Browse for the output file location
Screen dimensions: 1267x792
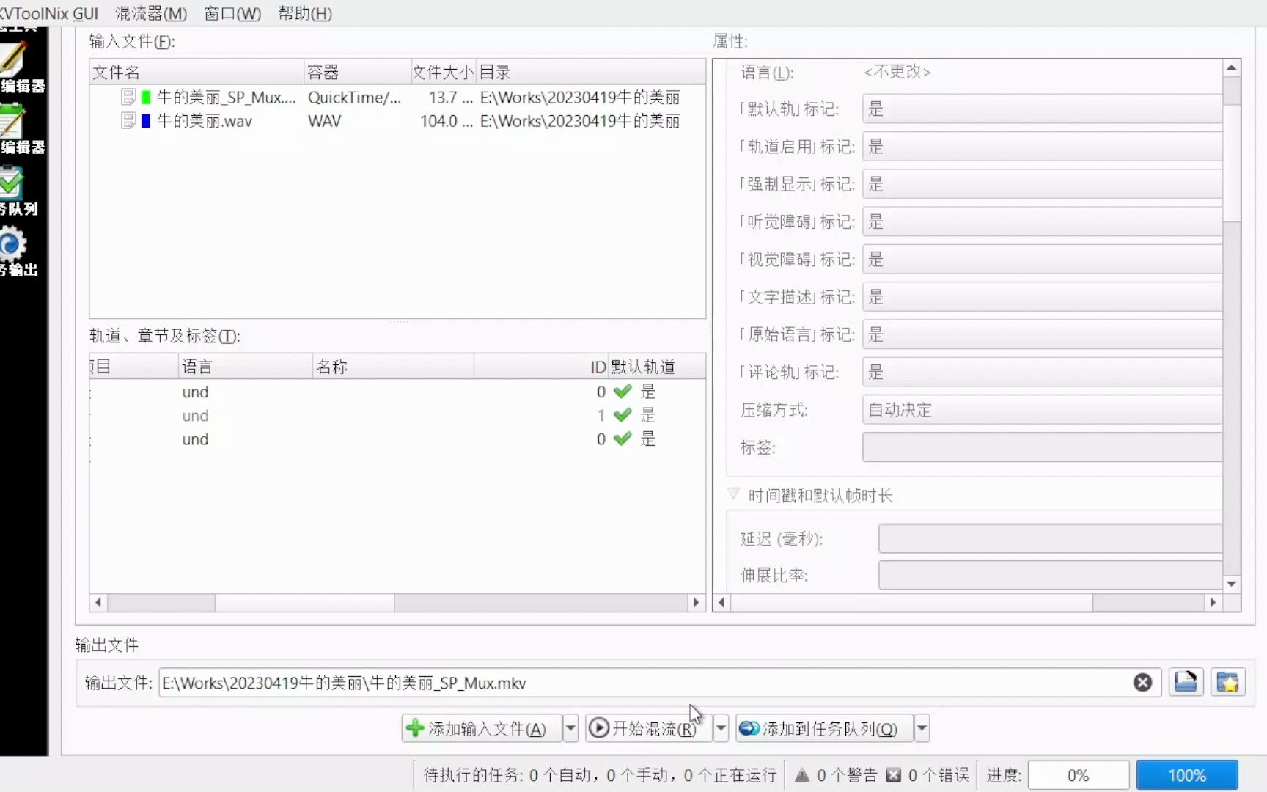click(1186, 682)
